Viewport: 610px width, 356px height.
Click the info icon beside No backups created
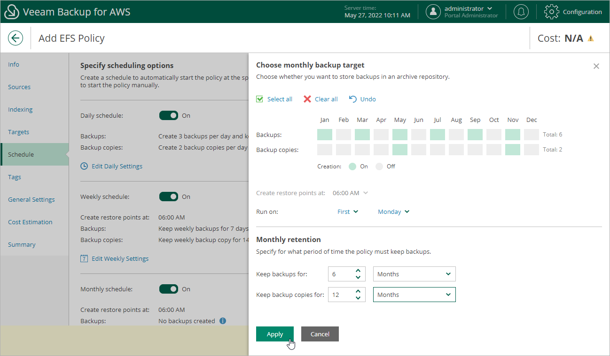click(223, 321)
